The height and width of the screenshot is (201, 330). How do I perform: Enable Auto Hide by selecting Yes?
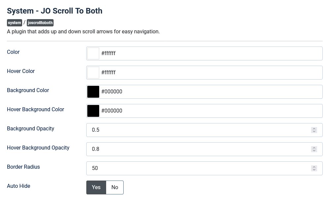96,187
